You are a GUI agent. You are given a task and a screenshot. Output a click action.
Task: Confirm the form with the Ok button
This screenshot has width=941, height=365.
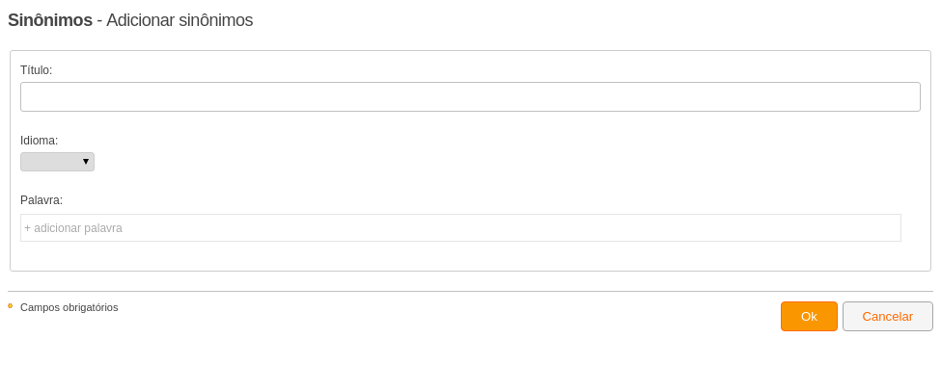[809, 317]
